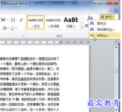Apply the 无间隔 No Spacing style
The width and height of the screenshot is (122, 112).
point(53,22)
